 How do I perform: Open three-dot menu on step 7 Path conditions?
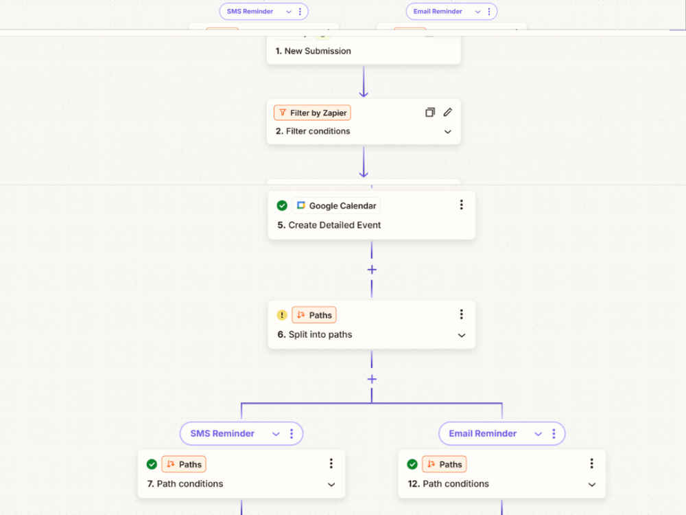pos(331,463)
